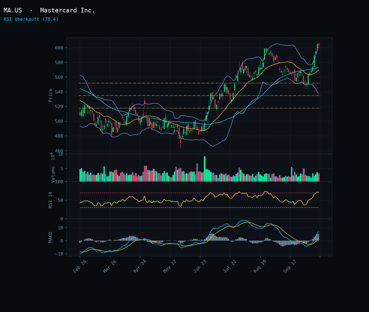Click the 480 price axis value
The width and height of the screenshot is (369, 312).
point(59,136)
